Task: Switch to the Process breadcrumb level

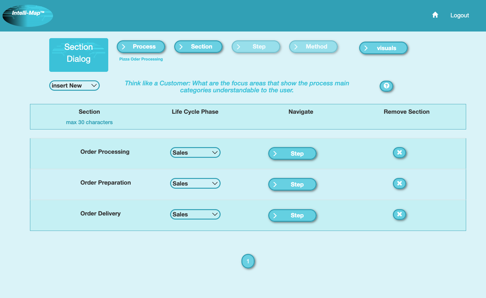Action: (x=141, y=46)
